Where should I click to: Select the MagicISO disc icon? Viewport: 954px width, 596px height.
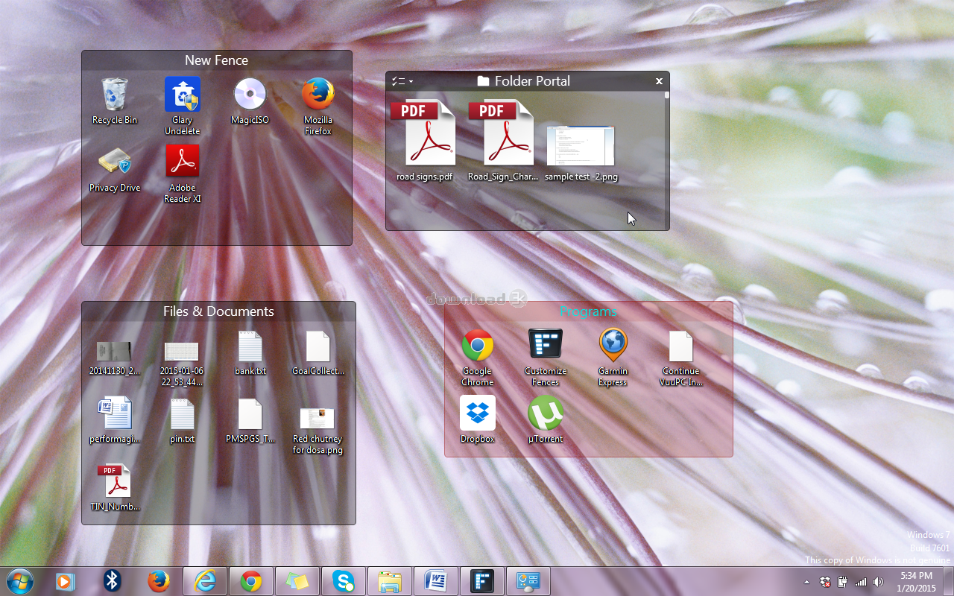click(250, 101)
